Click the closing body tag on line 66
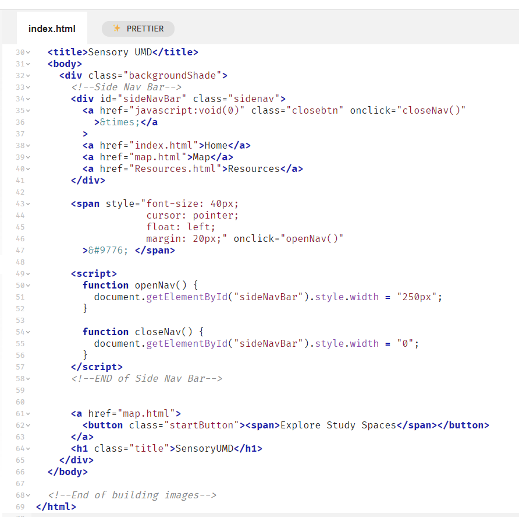This screenshot has width=519, height=517. pos(67,472)
